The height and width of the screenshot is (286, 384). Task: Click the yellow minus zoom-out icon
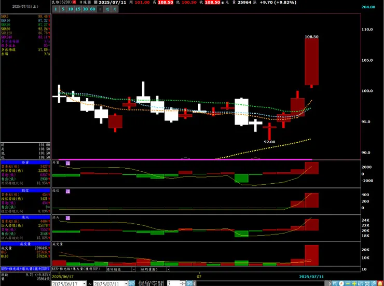(348, 283)
